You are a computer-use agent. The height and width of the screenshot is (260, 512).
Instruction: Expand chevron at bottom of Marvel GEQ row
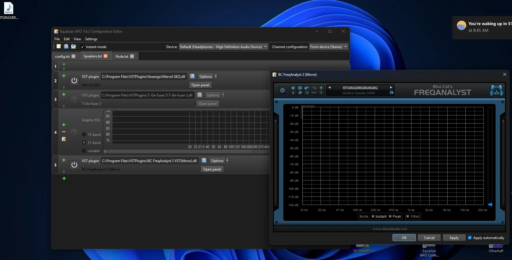pos(64,87)
